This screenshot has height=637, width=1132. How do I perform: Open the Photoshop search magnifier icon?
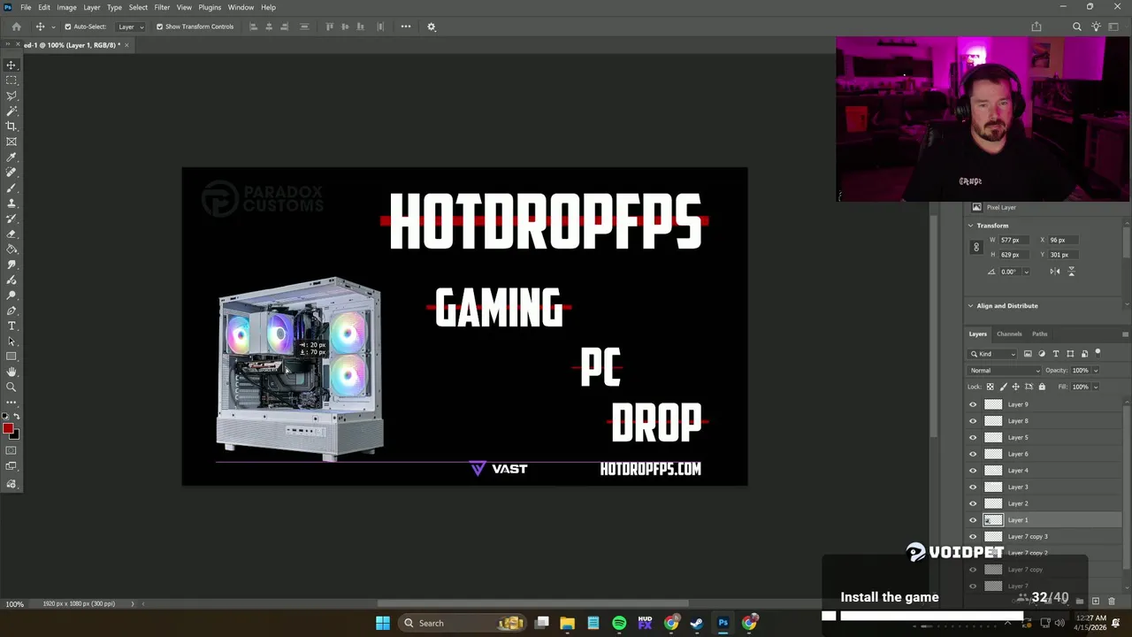(1077, 27)
